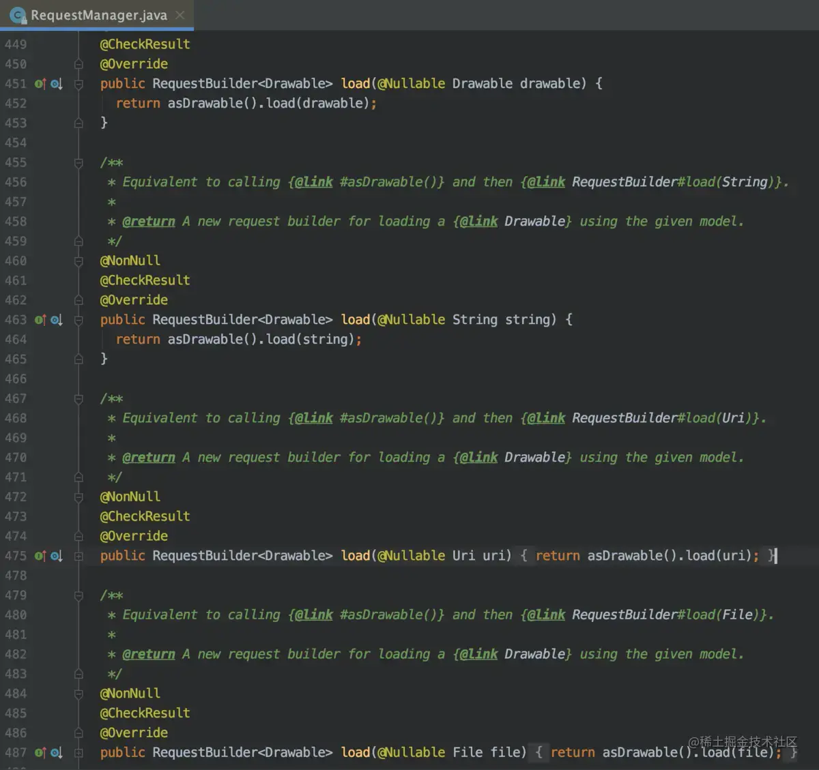Collapse the Javadoc comment starting at line 479

(x=78, y=595)
